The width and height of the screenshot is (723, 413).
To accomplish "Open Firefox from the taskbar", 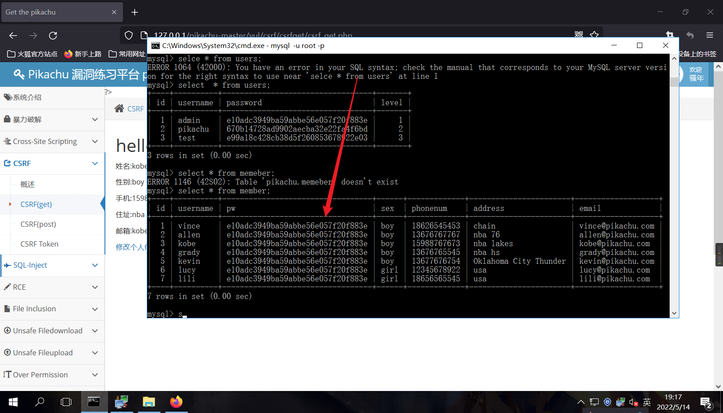I will [x=176, y=402].
